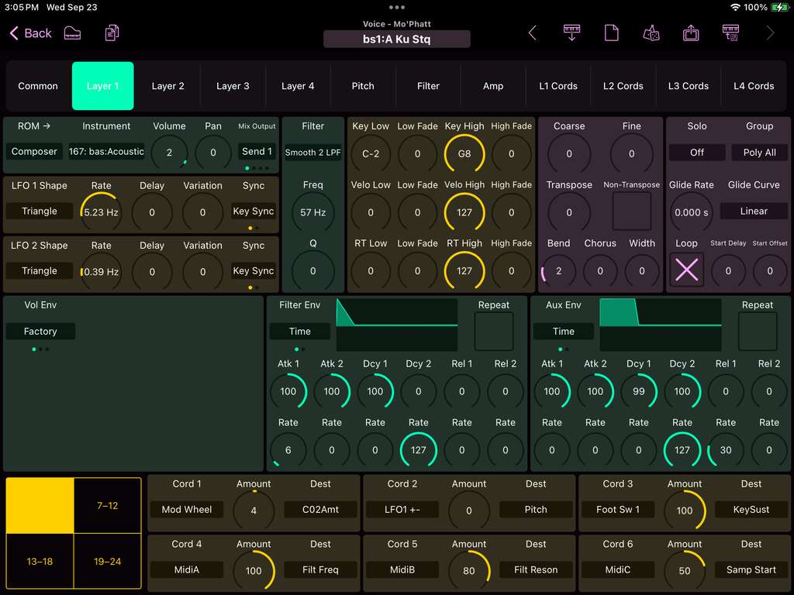Open the keyboard folder icon

pos(72,33)
